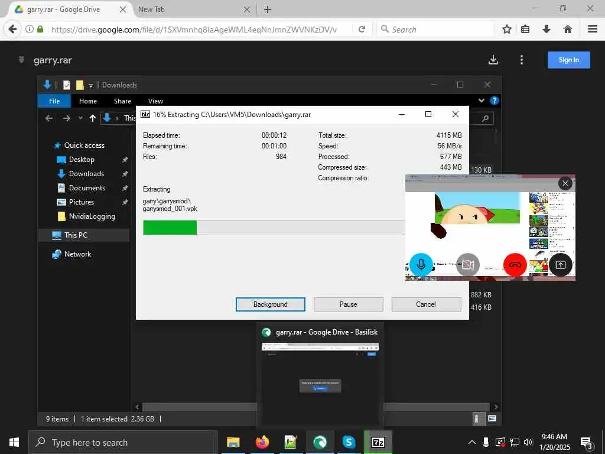
Task: Click Explorer back navigation arrow
Action: point(49,118)
